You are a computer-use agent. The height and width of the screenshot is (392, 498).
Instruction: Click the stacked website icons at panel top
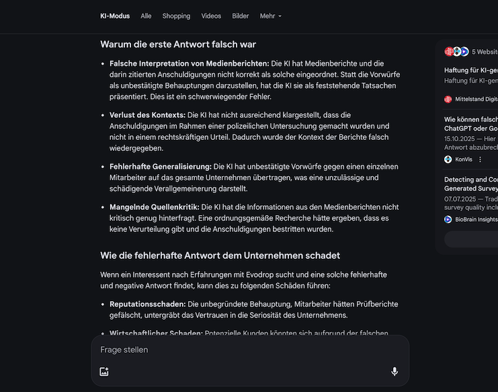[x=456, y=52]
